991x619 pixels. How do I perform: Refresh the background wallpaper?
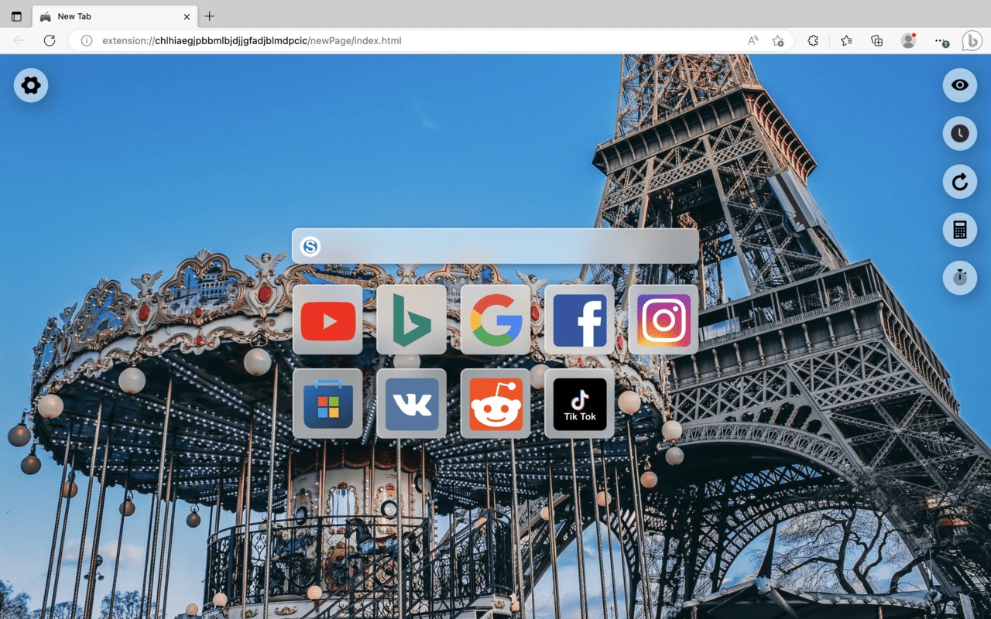[960, 182]
